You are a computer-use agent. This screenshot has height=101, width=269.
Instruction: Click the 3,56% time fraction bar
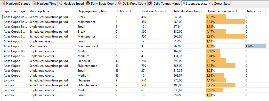(215, 90)
